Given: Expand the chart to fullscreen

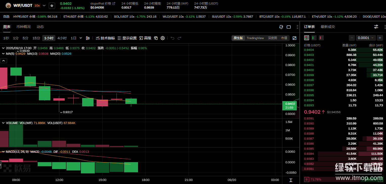Looking at the screenshot, I should (x=294, y=38).
